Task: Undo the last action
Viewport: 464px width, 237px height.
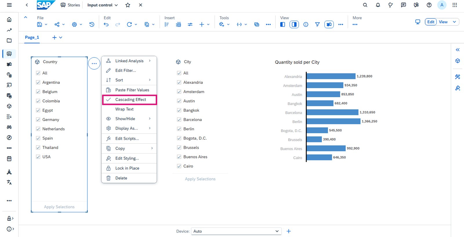Action: click(106, 25)
